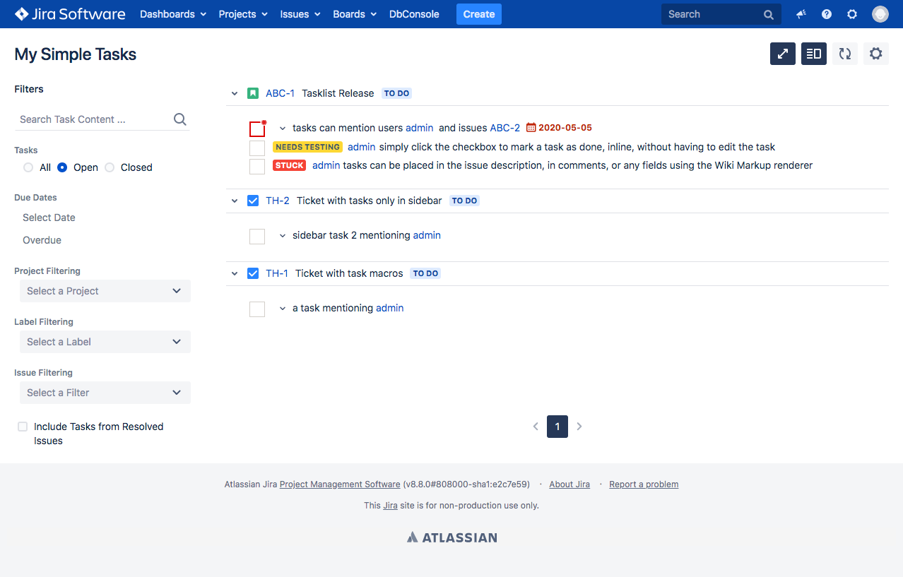
Task: Click the Jira Software logo
Action: 70,14
